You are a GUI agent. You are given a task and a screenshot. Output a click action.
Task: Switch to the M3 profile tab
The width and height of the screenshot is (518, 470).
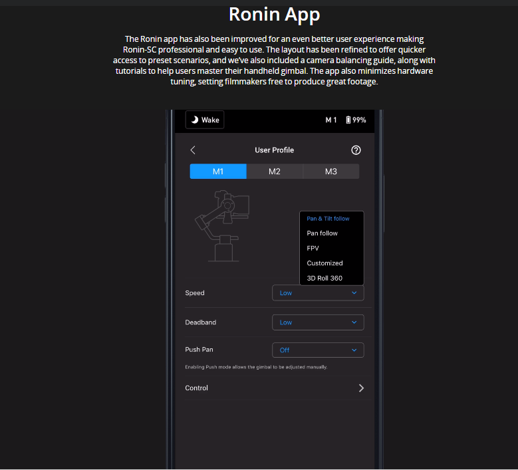(330, 172)
